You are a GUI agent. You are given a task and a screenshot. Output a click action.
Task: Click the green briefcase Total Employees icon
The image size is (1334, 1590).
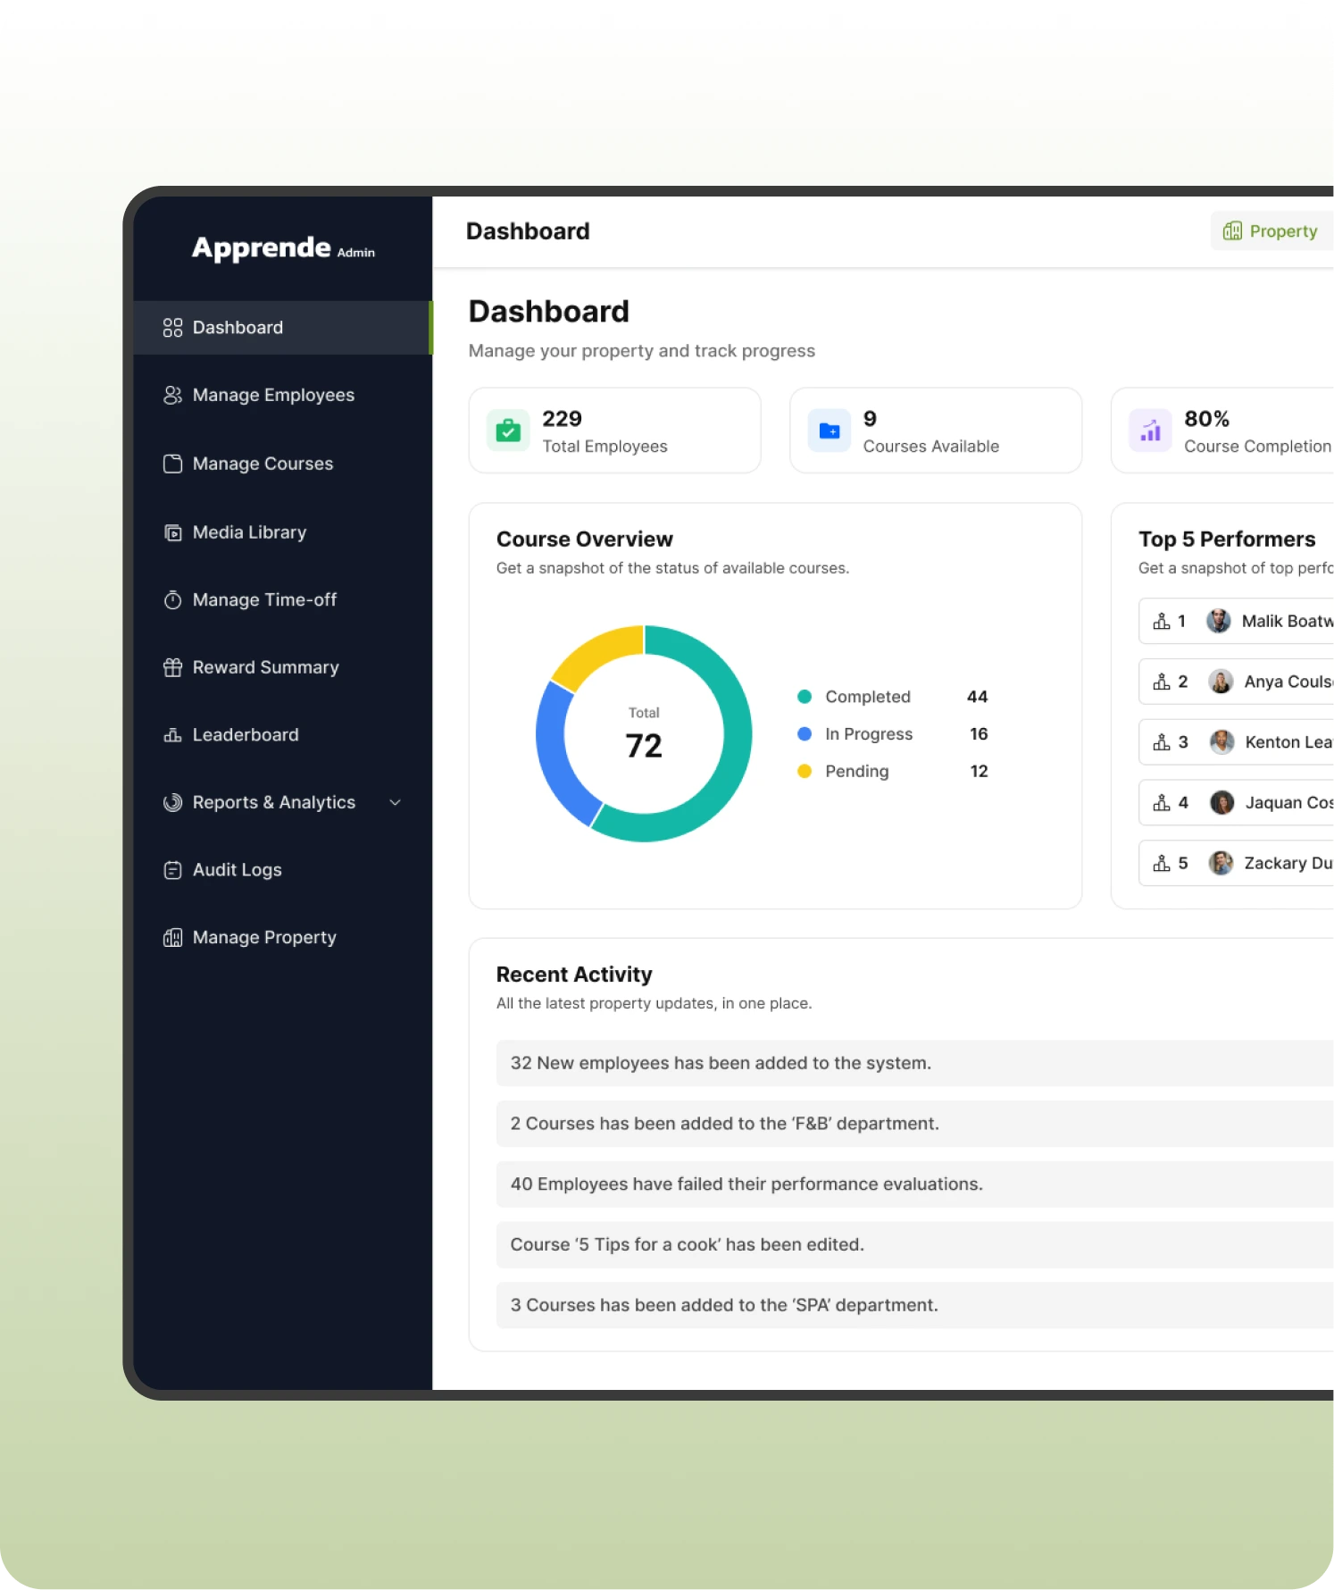[x=508, y=431]
